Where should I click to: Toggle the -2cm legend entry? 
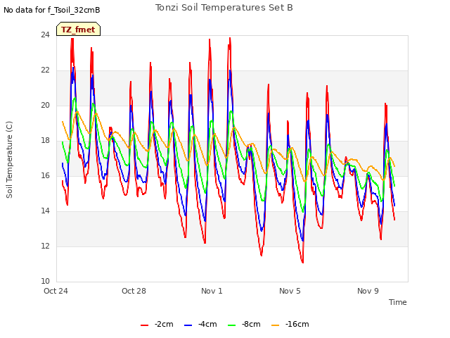point(157,324)
